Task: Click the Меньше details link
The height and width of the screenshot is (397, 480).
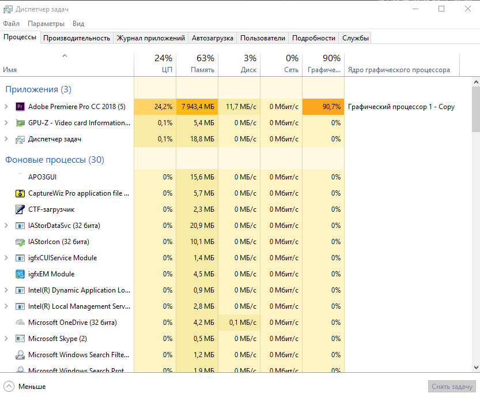Action: [x=32, y=387]
